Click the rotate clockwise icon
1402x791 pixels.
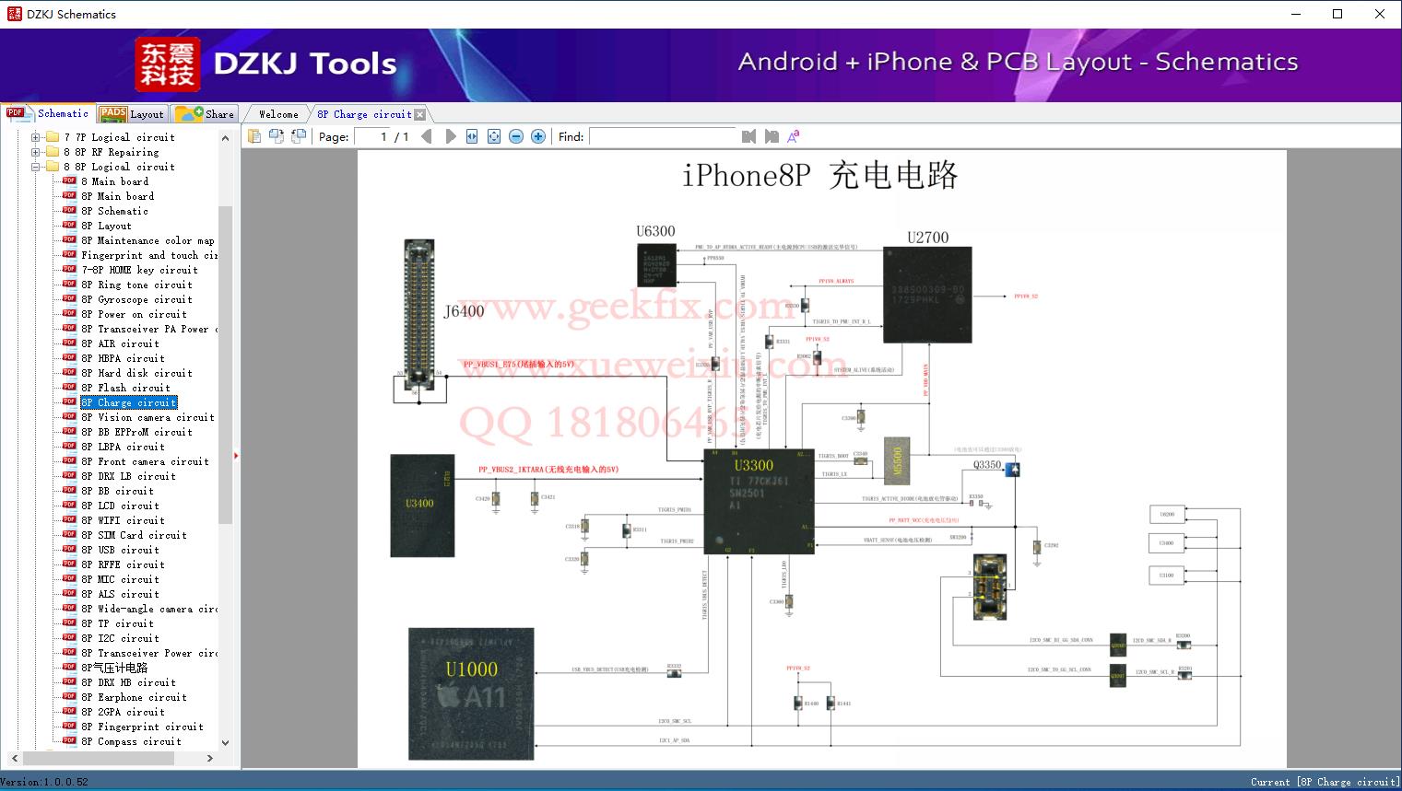299,136
